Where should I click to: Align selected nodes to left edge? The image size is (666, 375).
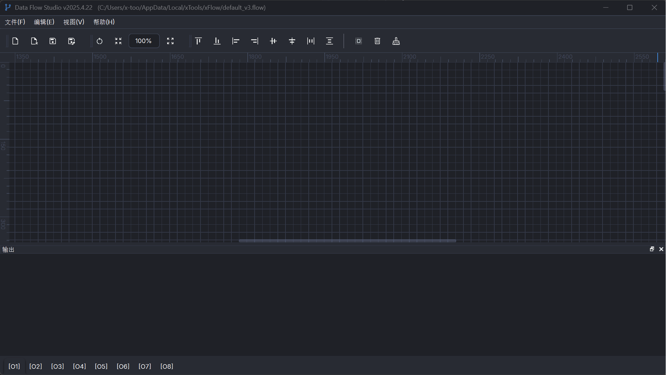[x=236, y=41]
